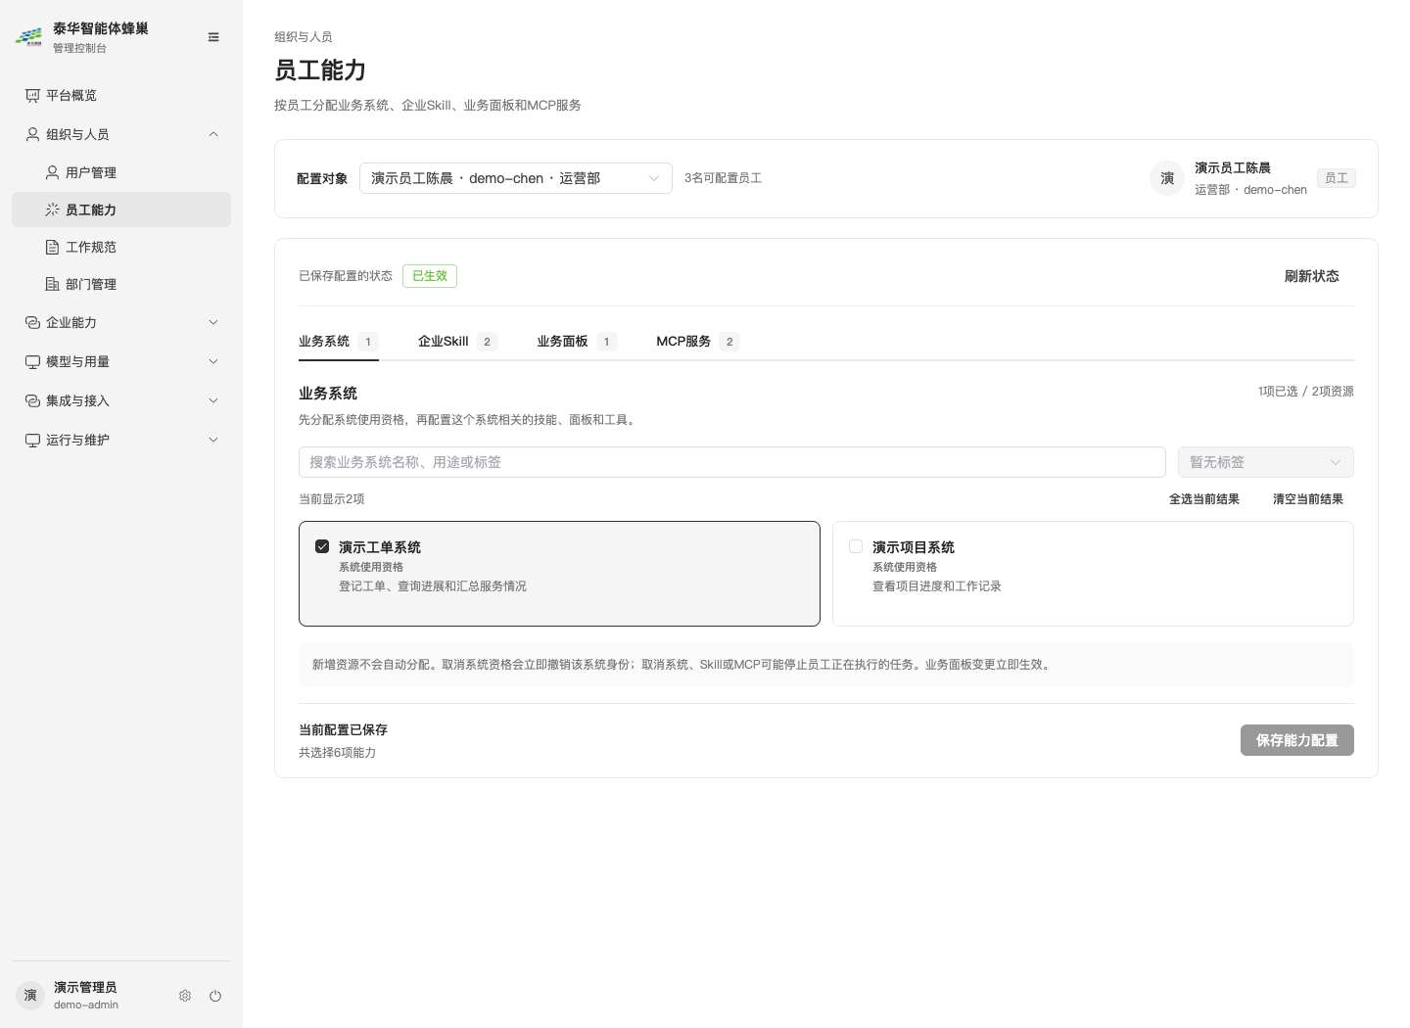Expand the 企业能力 menu chevron
The width and height of the screenshot is (1410, 1028).
pyautogui.click(x=213, y=322)
